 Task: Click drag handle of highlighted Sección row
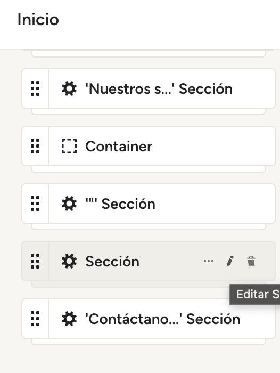point(35,261)
